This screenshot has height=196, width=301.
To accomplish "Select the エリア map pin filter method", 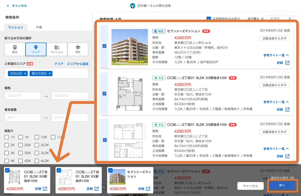I will (36, 49).
